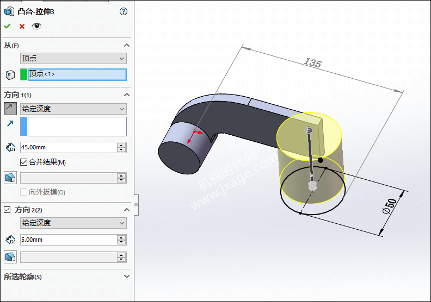Click the reverse direction button
Viewport: 431px width, 302px height.
click(10, 109)
